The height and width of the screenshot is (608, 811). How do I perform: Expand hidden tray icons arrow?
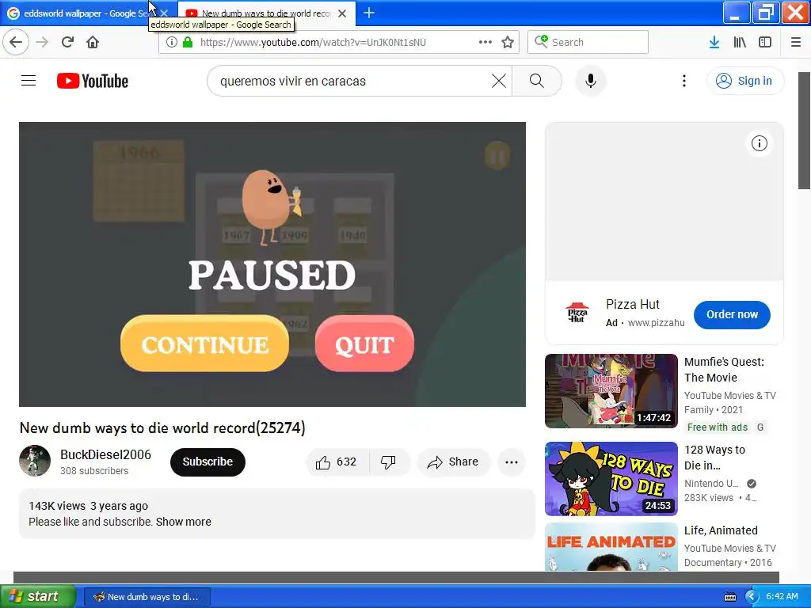pos(751,597)
